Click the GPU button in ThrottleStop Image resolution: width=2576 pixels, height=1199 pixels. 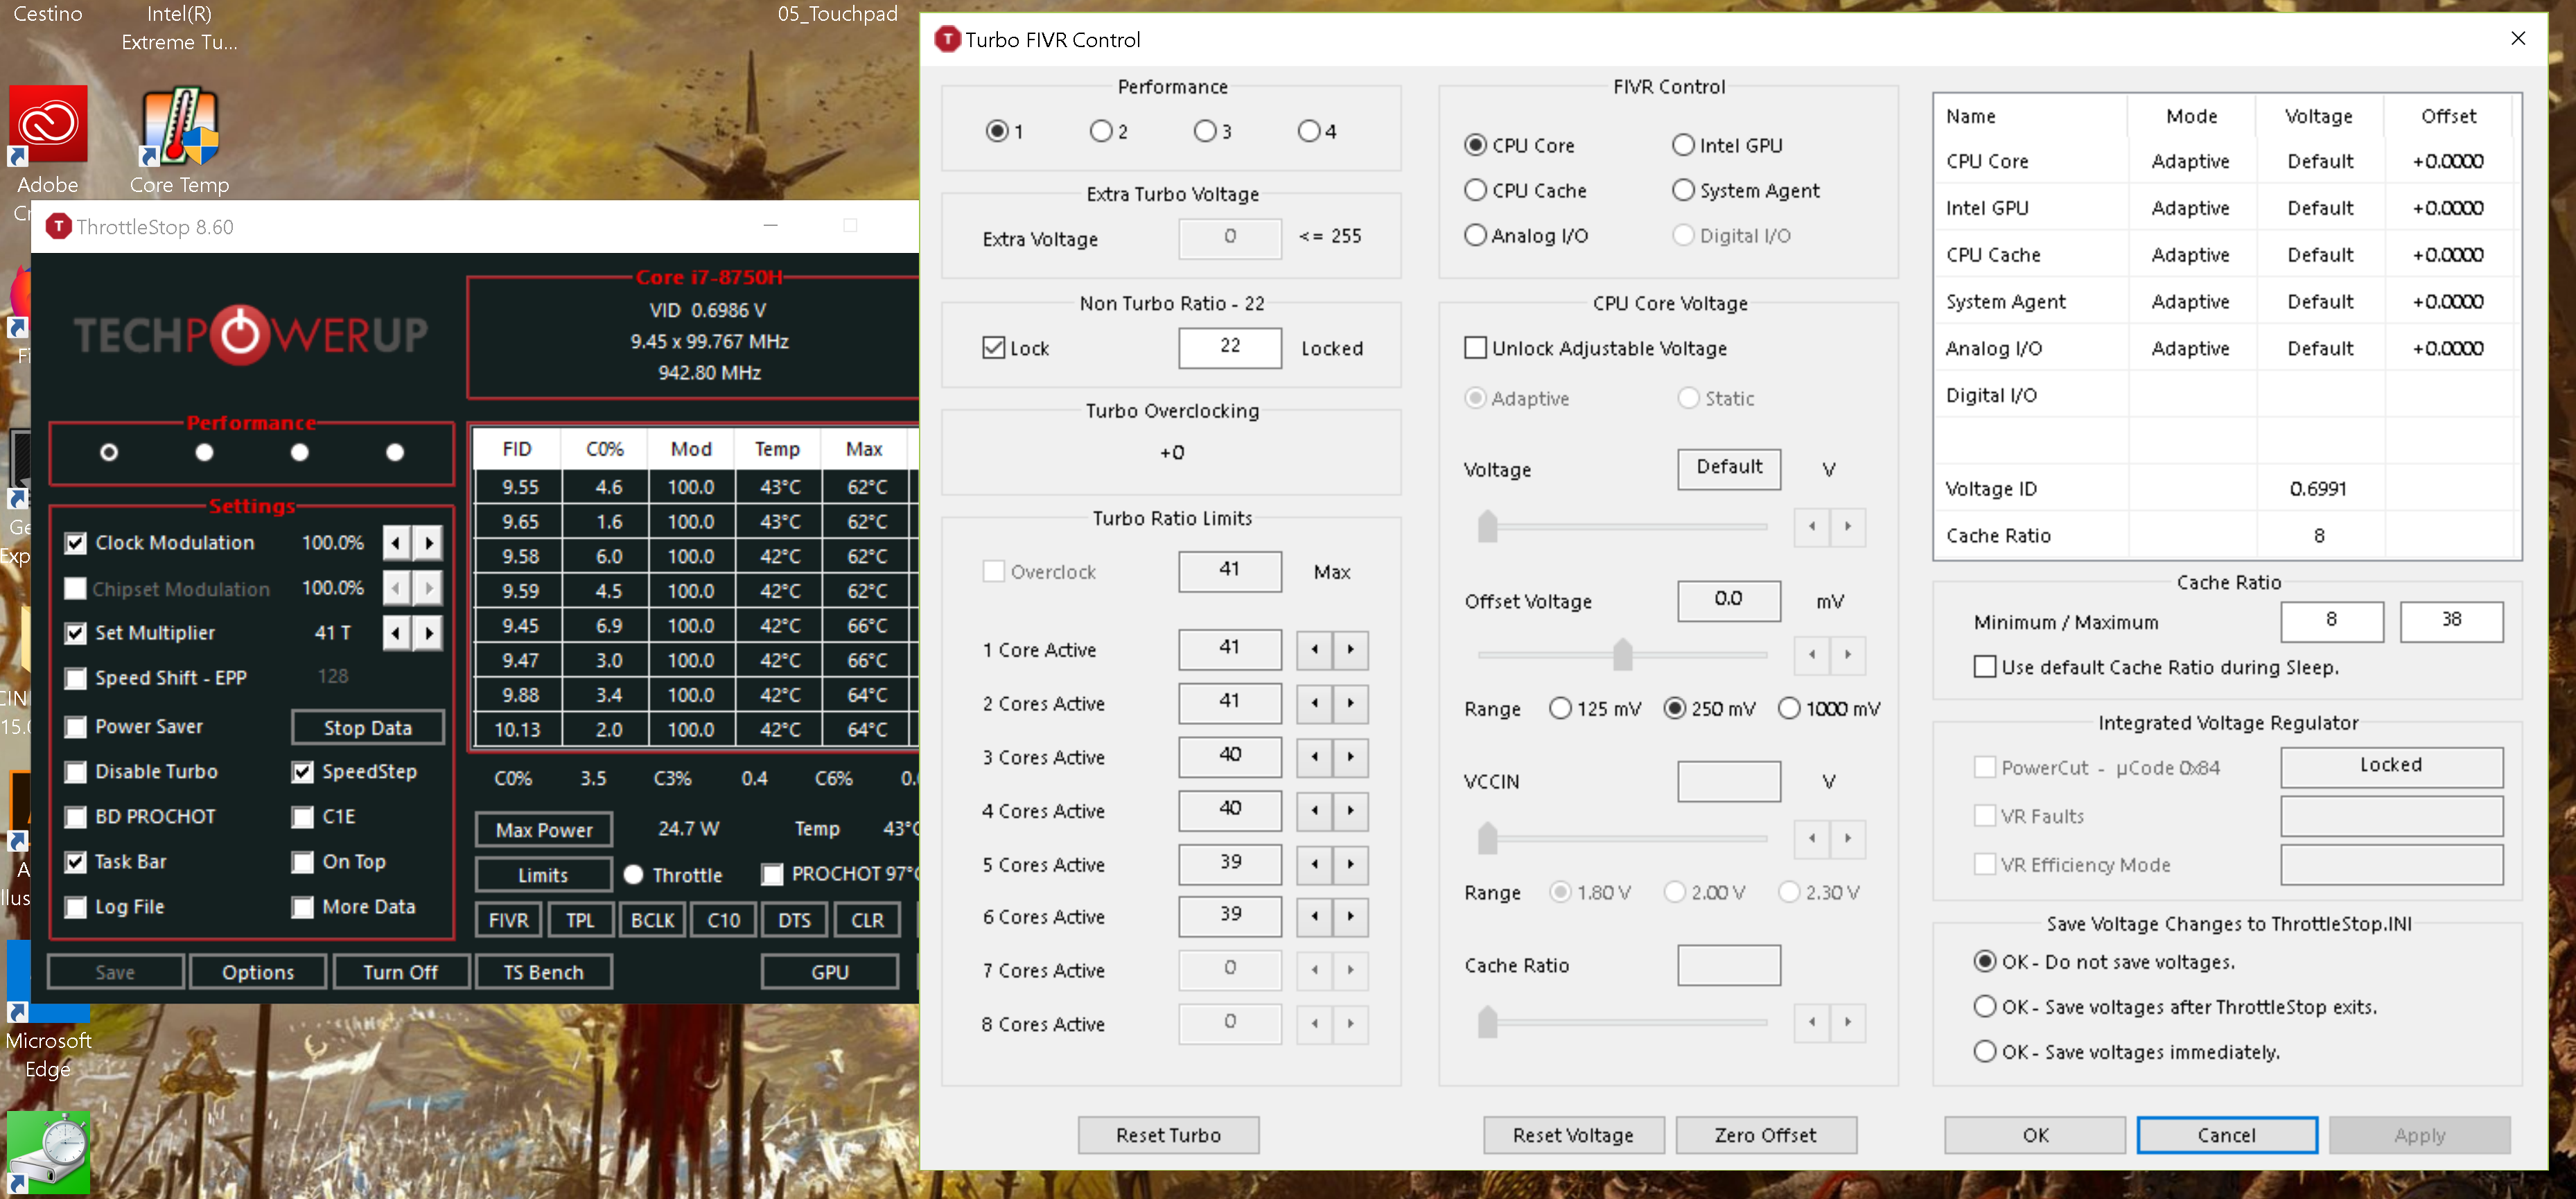point(830,972)
